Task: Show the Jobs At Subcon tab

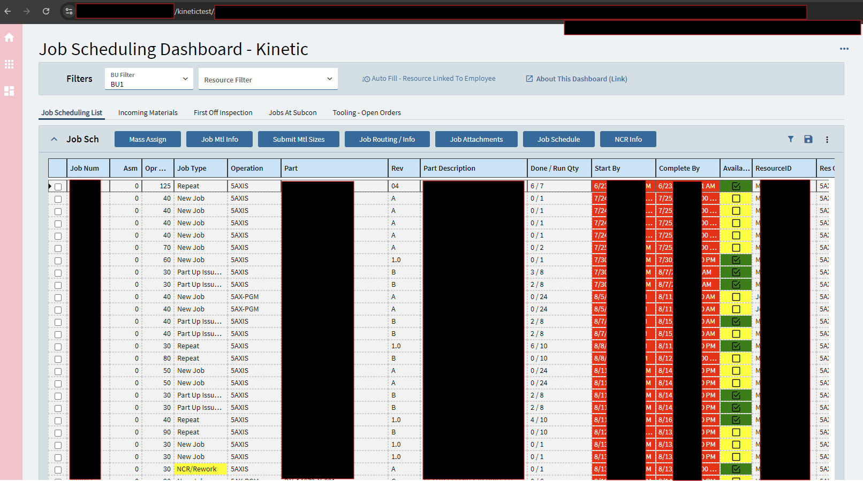Action: pos(293,113)
